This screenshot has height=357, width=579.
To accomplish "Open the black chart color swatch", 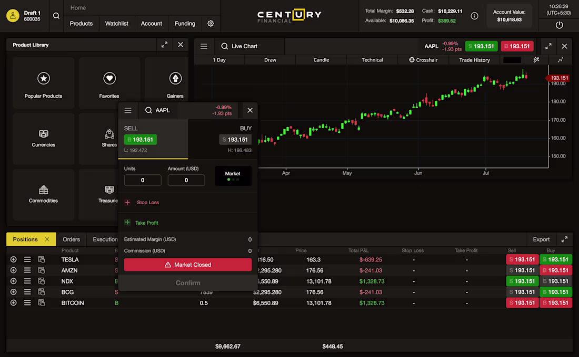I will (512, 60).
